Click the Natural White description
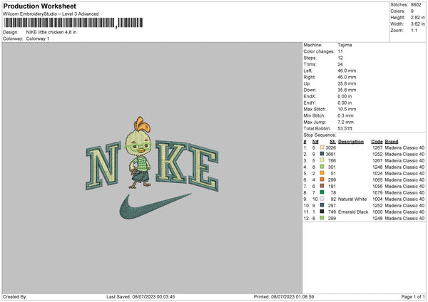The width and height of the screenshot is (428, 302). click(x=352, y=199)
